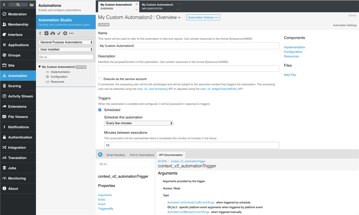
Task: Click into the Name text field
Action: pos(188,46)
